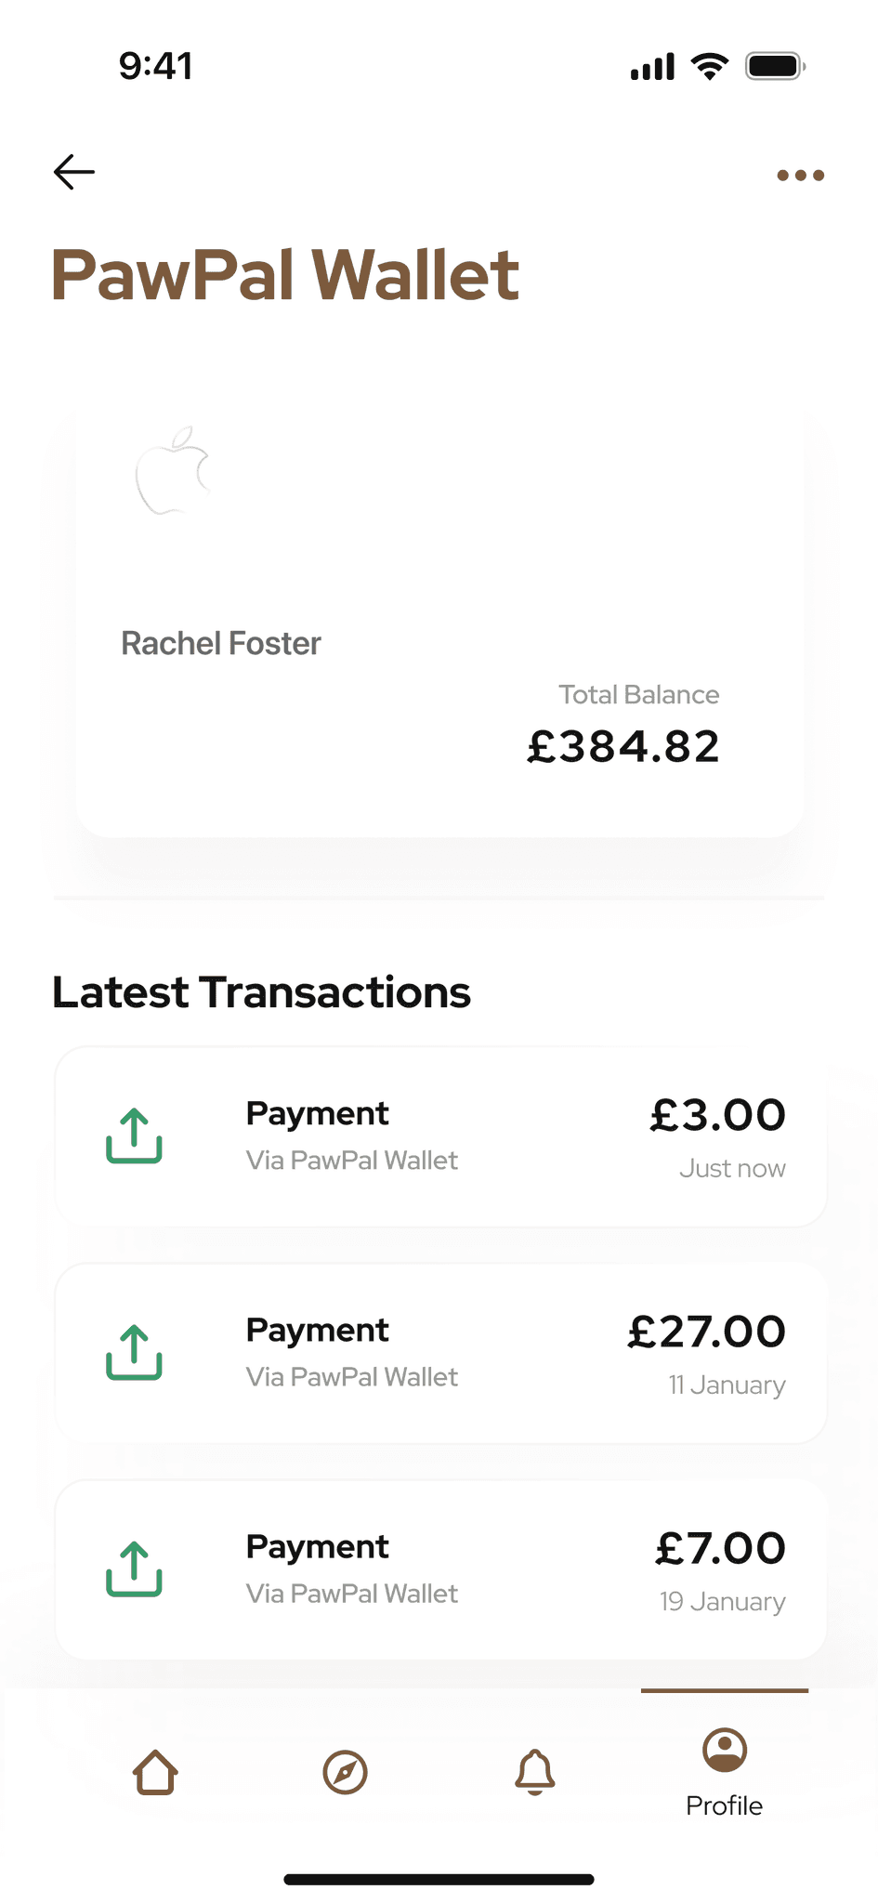878x1903 pixels.
Task: Open the 11 January payment transaction
Action: [440, 1353]
